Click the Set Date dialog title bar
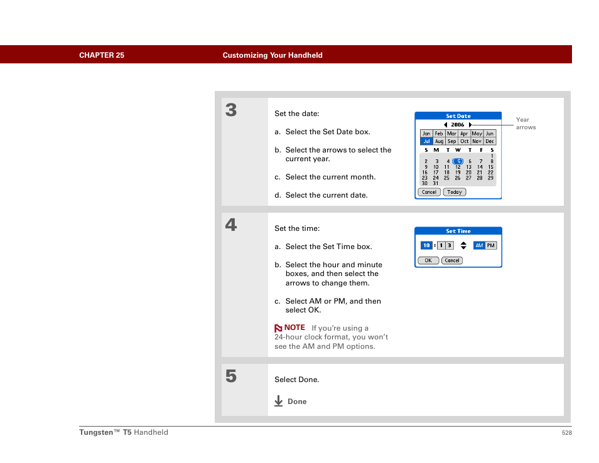The image size is (599, 463). 458,116
